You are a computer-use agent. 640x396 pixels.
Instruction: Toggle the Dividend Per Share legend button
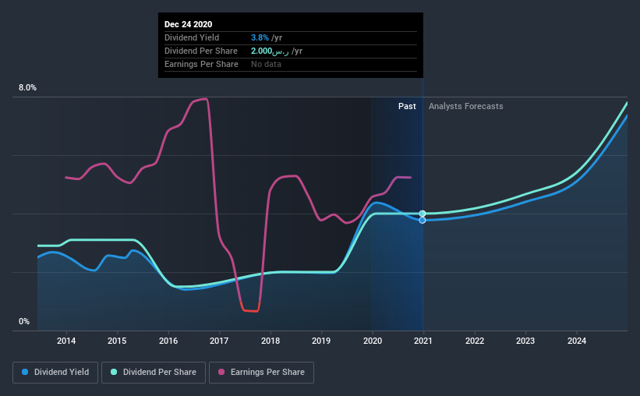[154, 373]
